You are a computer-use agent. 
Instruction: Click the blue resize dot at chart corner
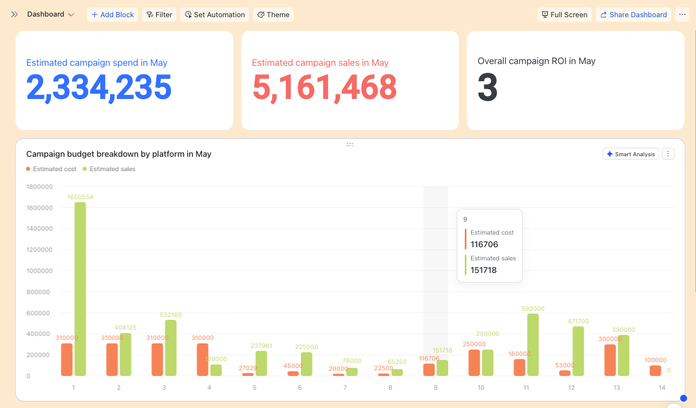point(683,398)
